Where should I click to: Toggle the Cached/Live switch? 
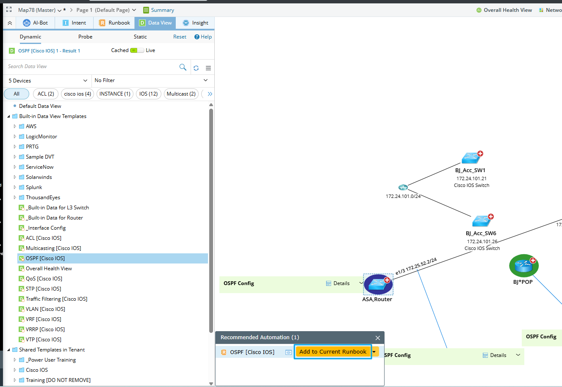[137, 50]
